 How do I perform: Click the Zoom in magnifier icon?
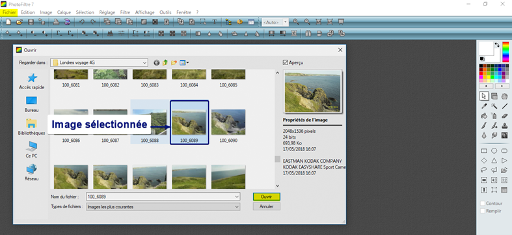[x=296, y=22]
